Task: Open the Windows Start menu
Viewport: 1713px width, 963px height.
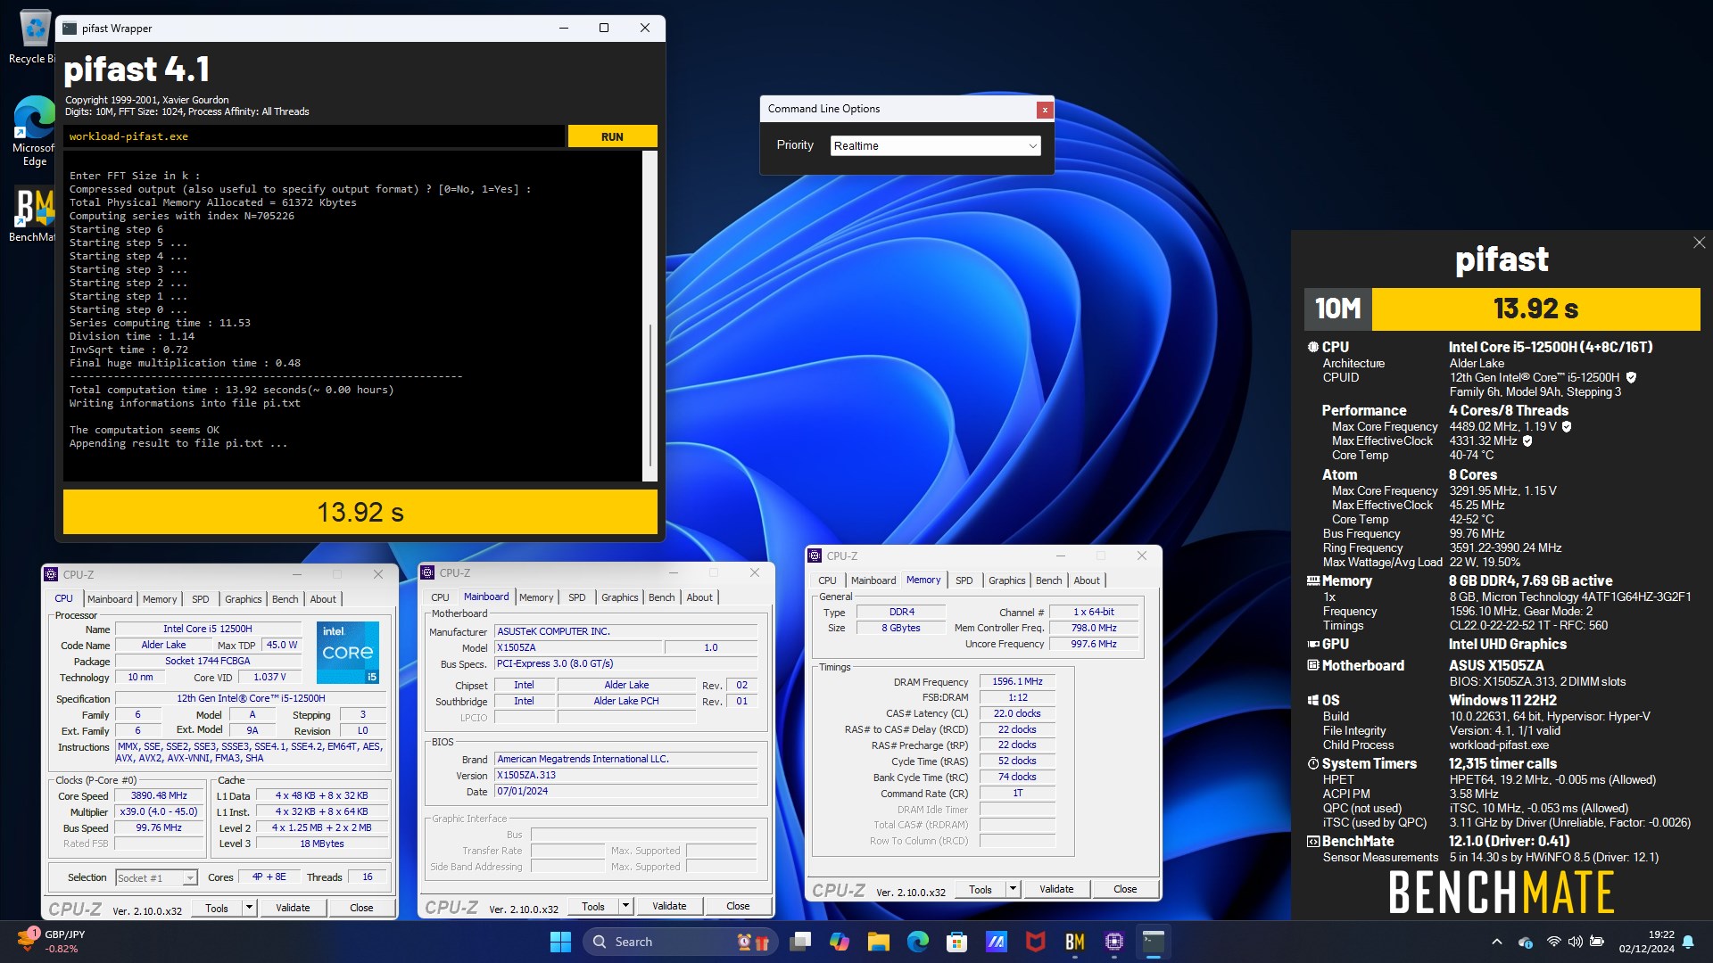Action: (x=560, y=942)
